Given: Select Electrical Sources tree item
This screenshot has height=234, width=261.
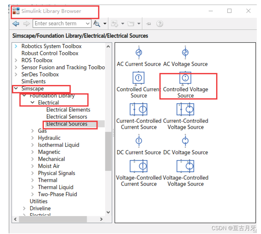Looking at the screenshot, I should pos(67,124).
